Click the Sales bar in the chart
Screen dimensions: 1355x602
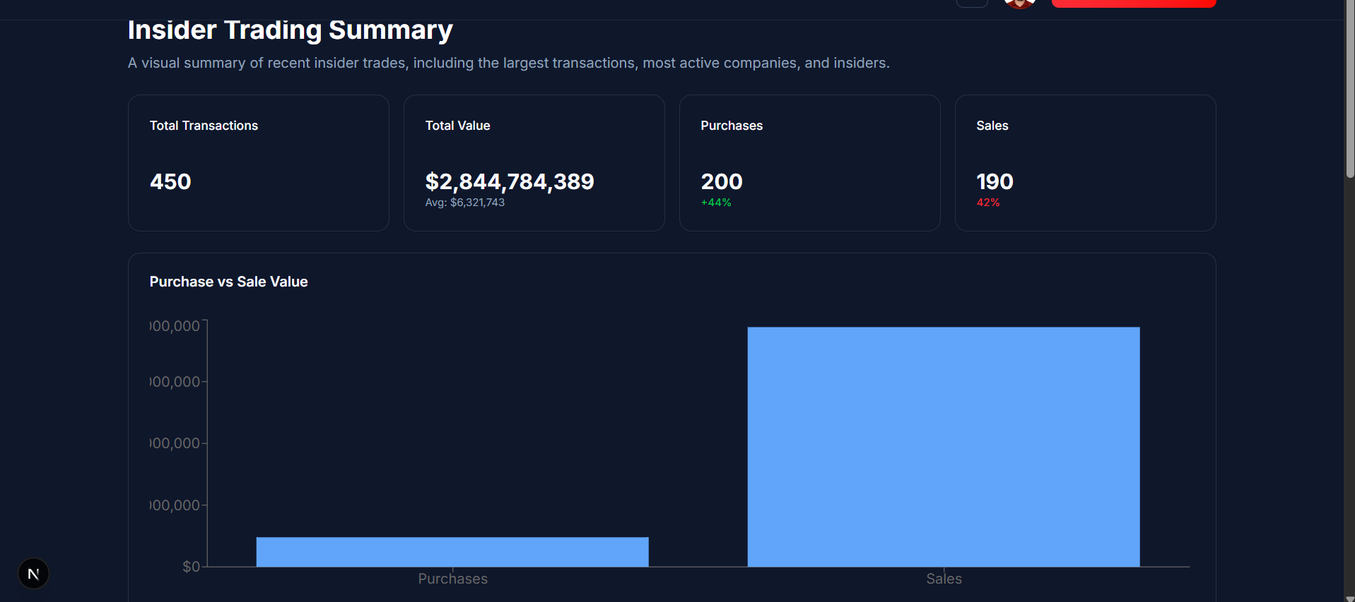click(943, 445)
